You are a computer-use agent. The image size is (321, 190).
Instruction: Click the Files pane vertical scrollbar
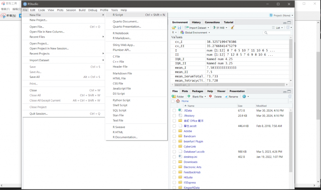tap(291, 142)
